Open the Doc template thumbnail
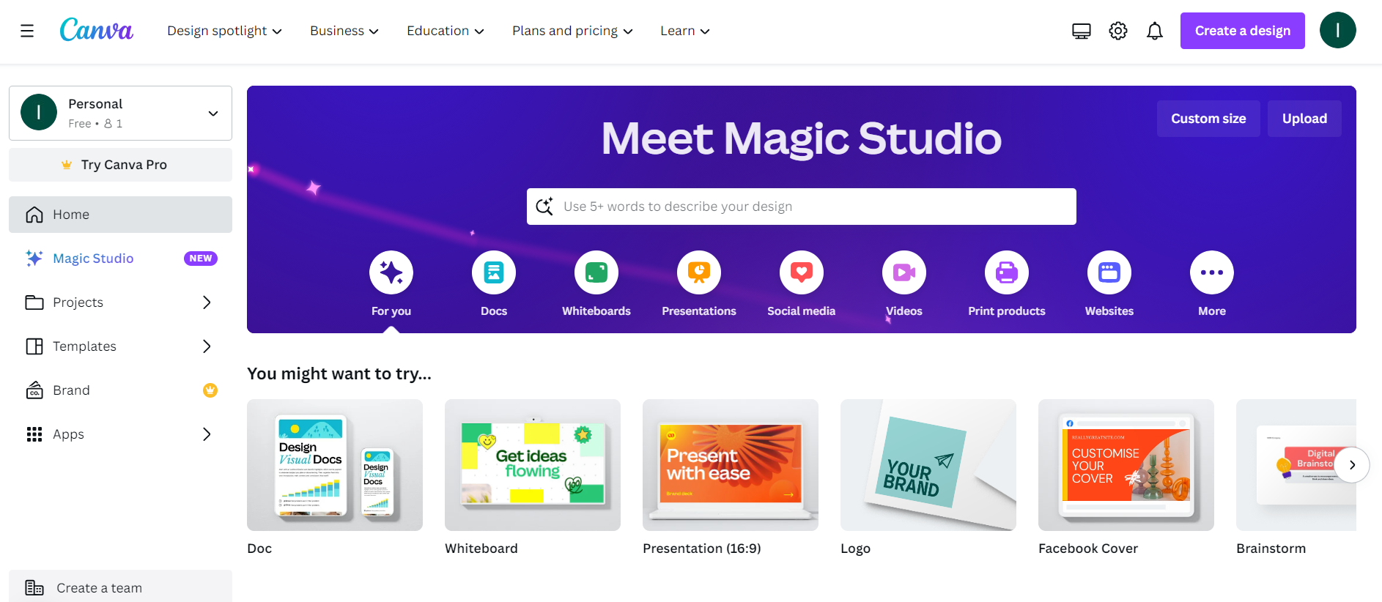Screen dimensions: 1382x602 pos(335,465)
